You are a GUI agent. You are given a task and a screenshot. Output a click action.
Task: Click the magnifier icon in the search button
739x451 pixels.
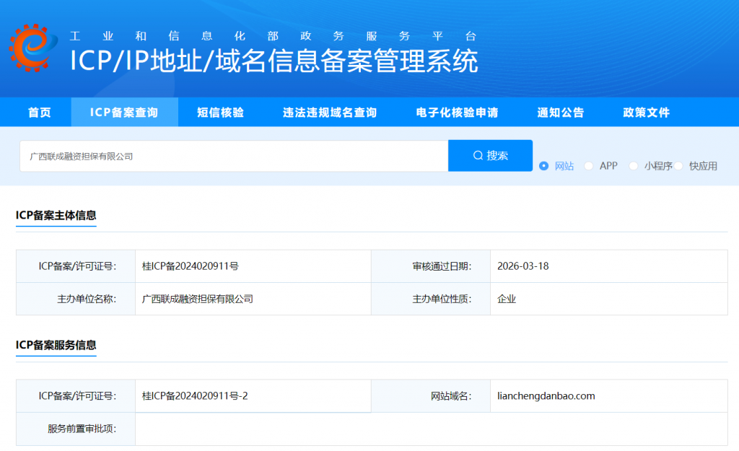click(478, 156)
